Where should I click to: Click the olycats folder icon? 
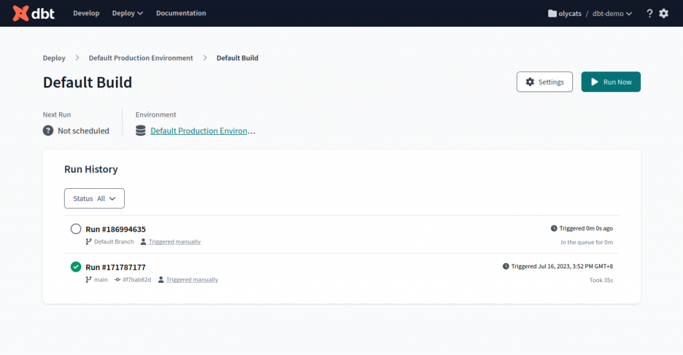[x=552, y=13]
